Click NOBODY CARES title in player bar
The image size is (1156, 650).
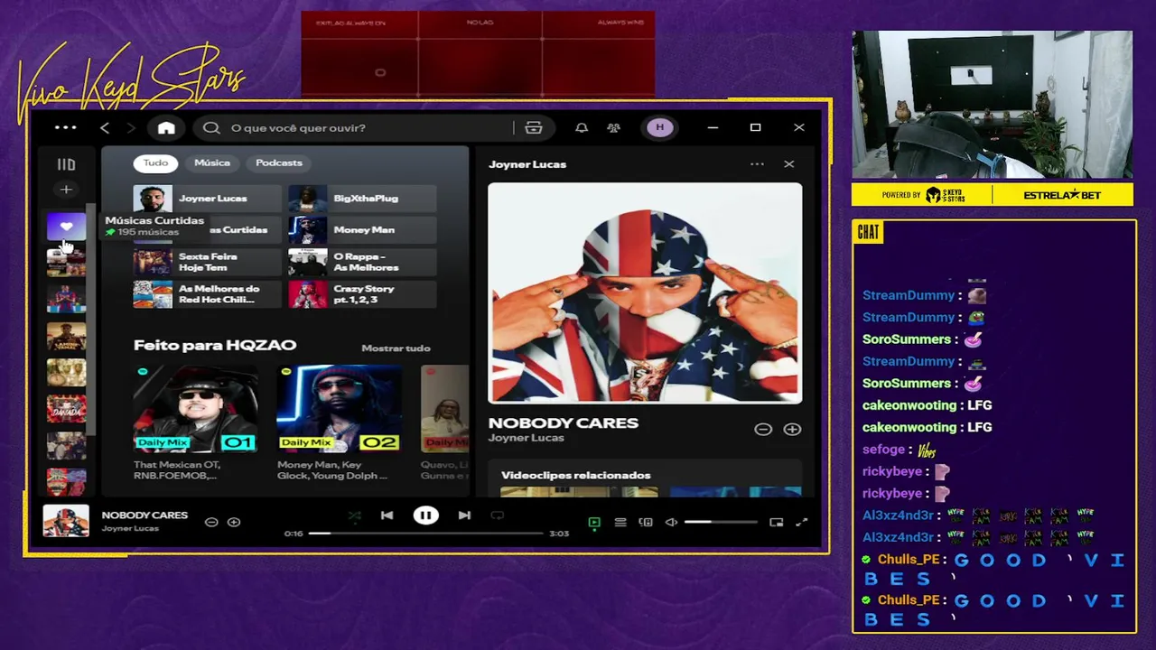[144, 515]
